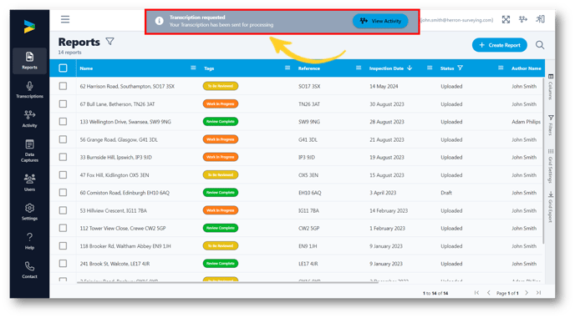575x318 pixels.
Task: Click the hamburger menu icon at top
Action: [65, 19]
